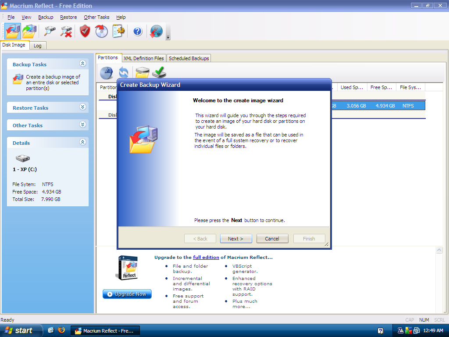449x337 pixels.
Task: Click the NTFS cell in partition row
Action: tap(408, 106)
